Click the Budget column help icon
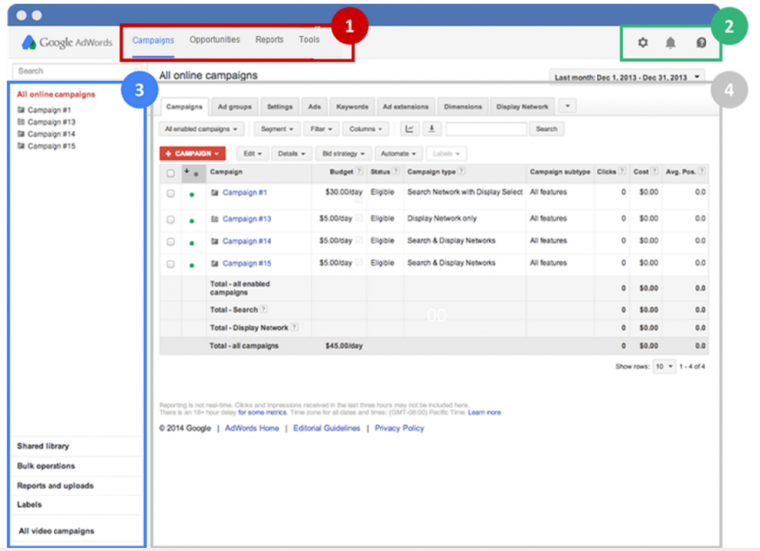The height and width of the screenshot is (551, 760). click(359, 171)
